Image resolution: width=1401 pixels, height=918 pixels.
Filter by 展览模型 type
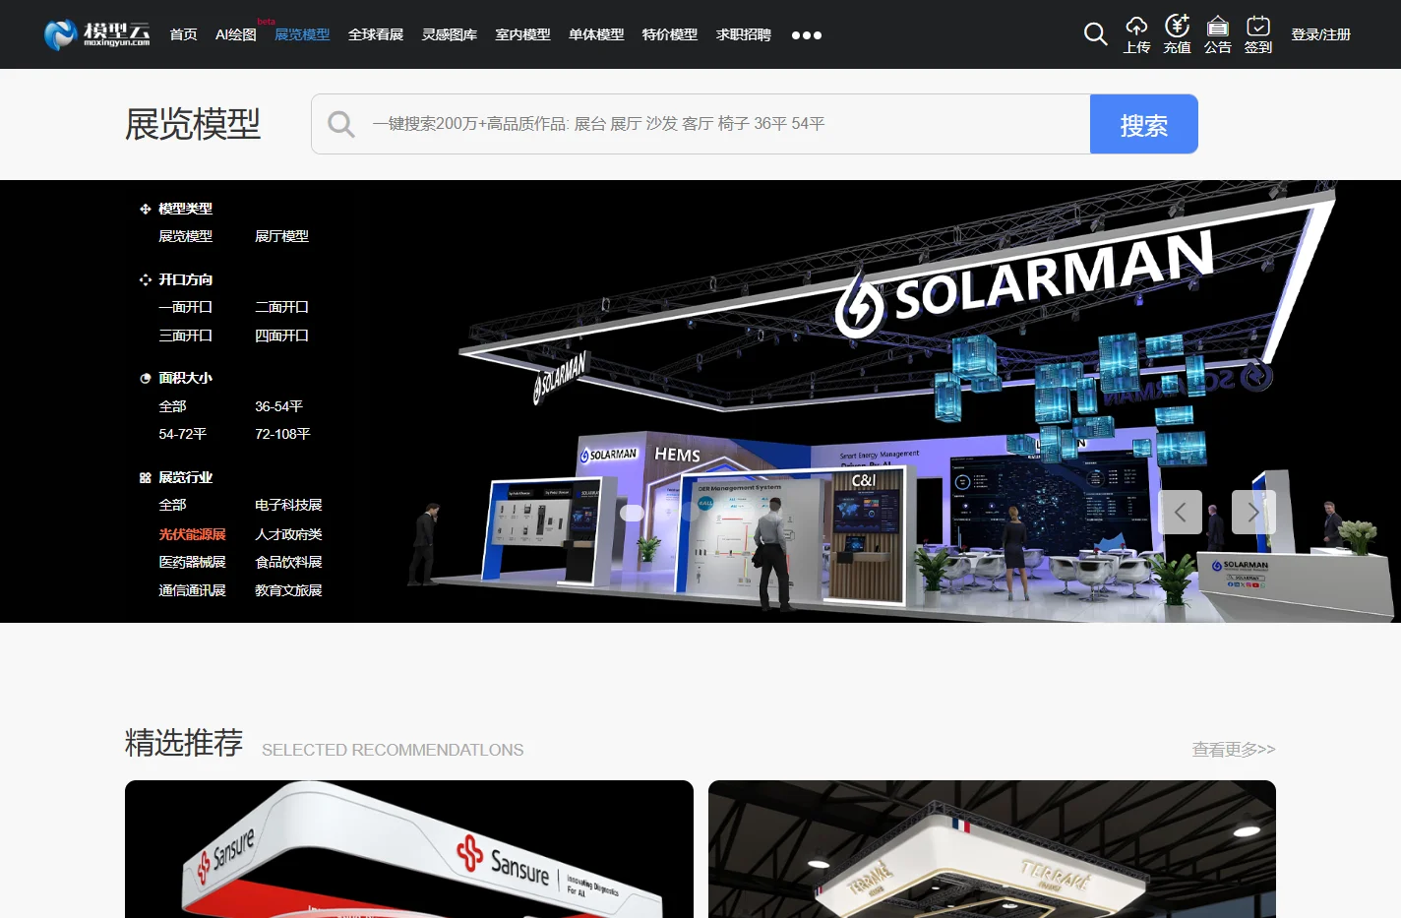click(x=186, y=236)
